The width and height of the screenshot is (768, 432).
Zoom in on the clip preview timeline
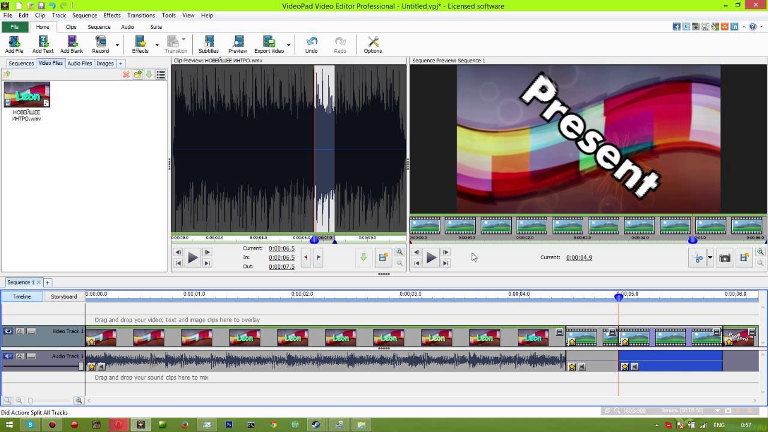[x=400, y=253]
